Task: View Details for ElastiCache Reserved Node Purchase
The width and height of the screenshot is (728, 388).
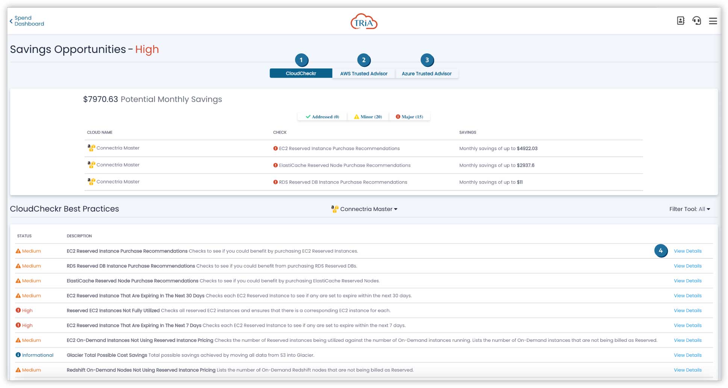Action: (687, 281)
